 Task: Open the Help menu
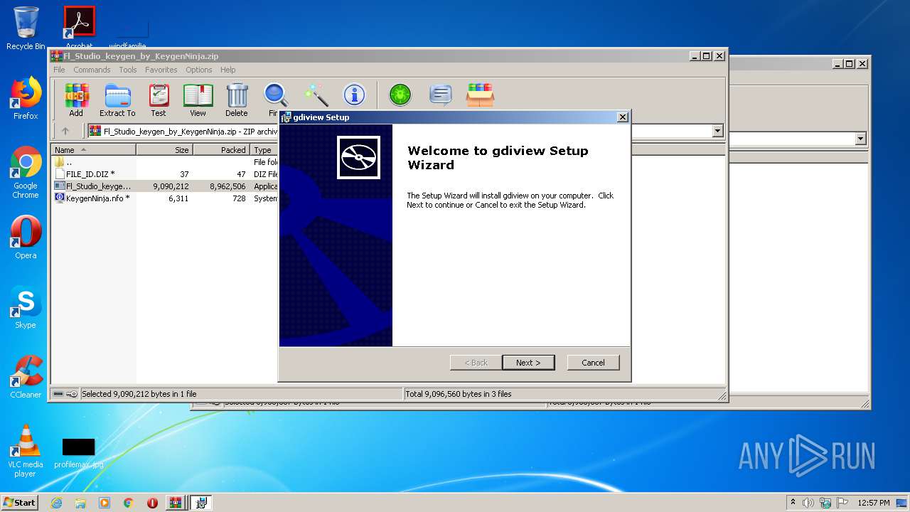coord(227,70)
